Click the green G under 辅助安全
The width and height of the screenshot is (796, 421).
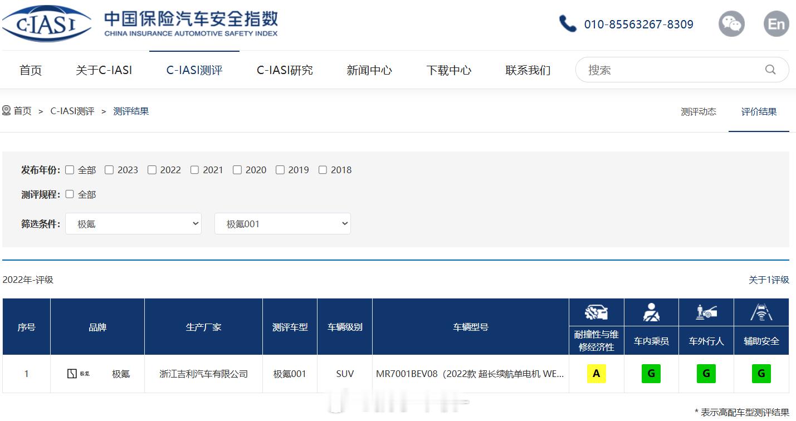pyautogui.click(x=761, y=374)
